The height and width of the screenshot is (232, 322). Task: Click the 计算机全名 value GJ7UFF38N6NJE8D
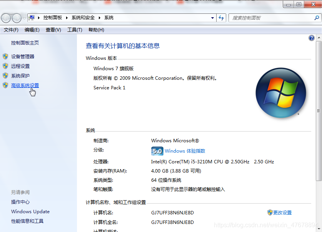(x=172, y=222)
